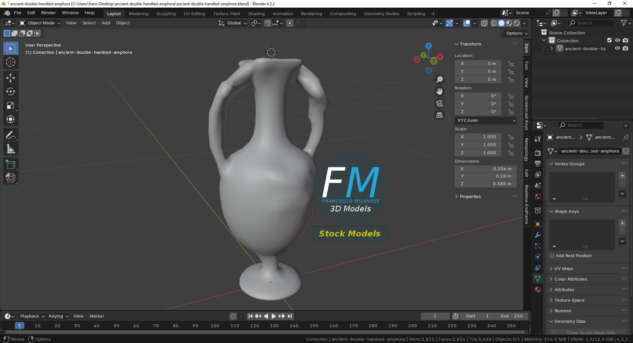Open the Particles properties tab
The width and height of the screenshot is (633, 343).
pos(538,246)
